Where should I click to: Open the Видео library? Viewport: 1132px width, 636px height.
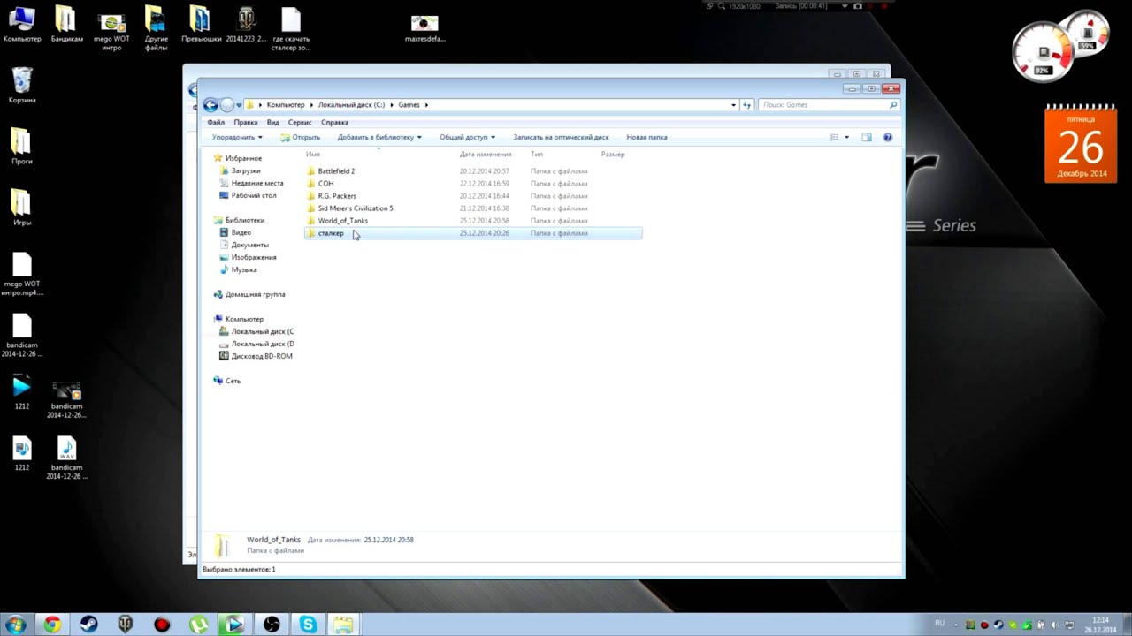pyautogui.click(x=241, y=232)
